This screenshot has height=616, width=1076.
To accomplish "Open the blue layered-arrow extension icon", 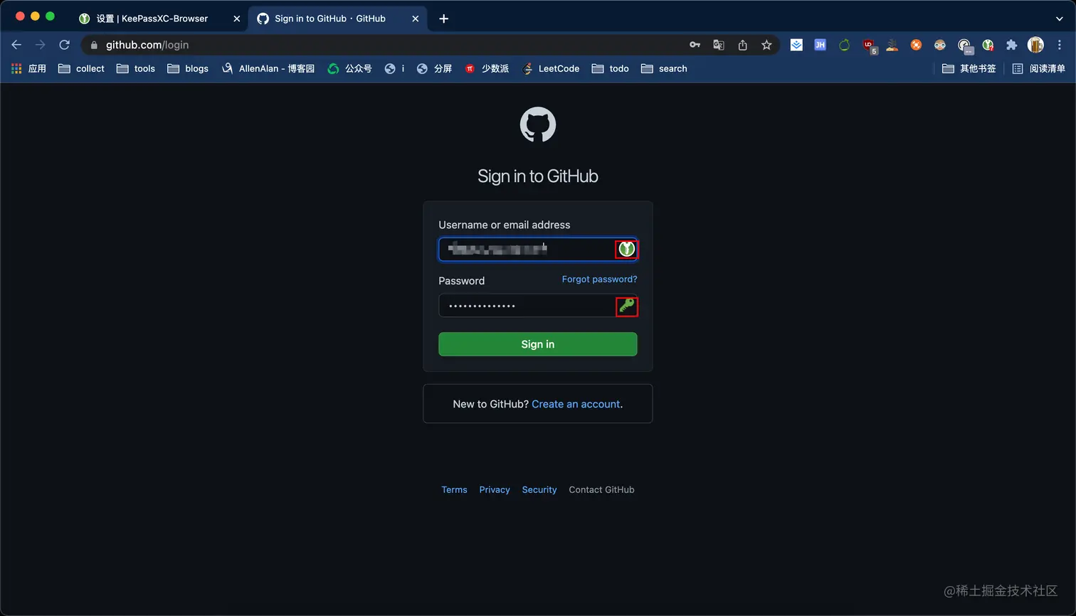I will coord(796,45).
